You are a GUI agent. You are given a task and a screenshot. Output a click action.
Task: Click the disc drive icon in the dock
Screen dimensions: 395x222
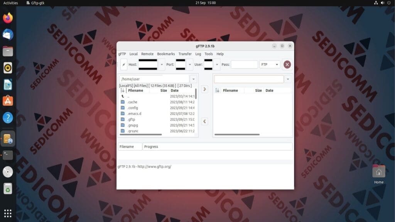(x=8, y=172)
